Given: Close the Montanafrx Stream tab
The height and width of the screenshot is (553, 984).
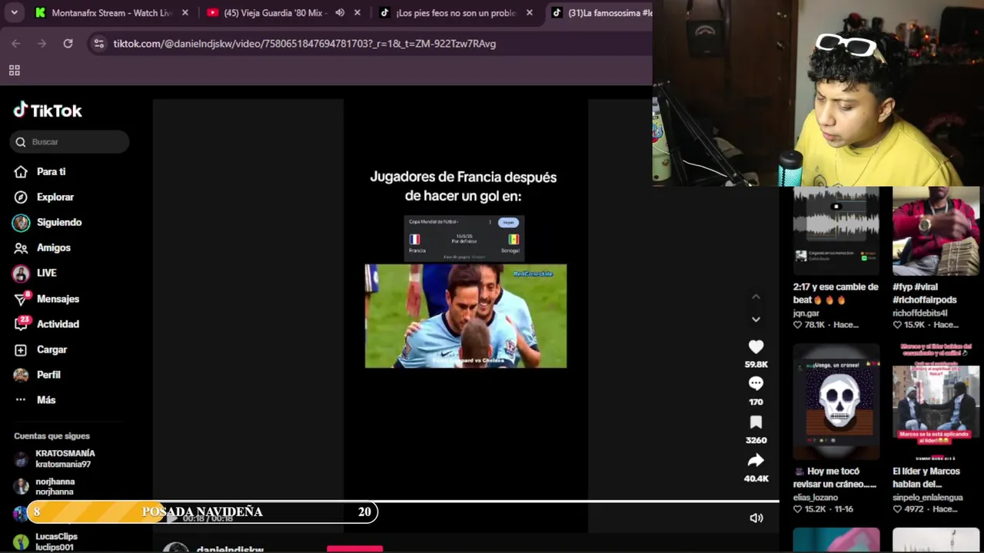Looking at the screenshot, I should (x=185, y=12).
